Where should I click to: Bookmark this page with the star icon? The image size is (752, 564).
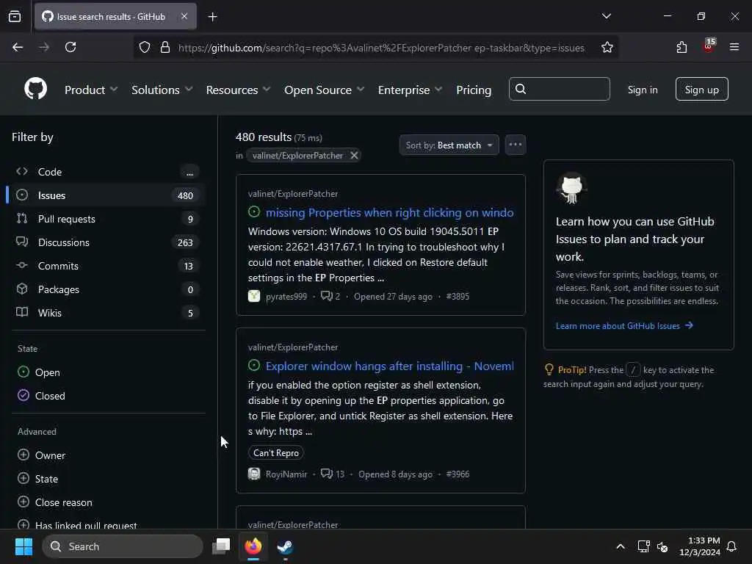point(607,47)
